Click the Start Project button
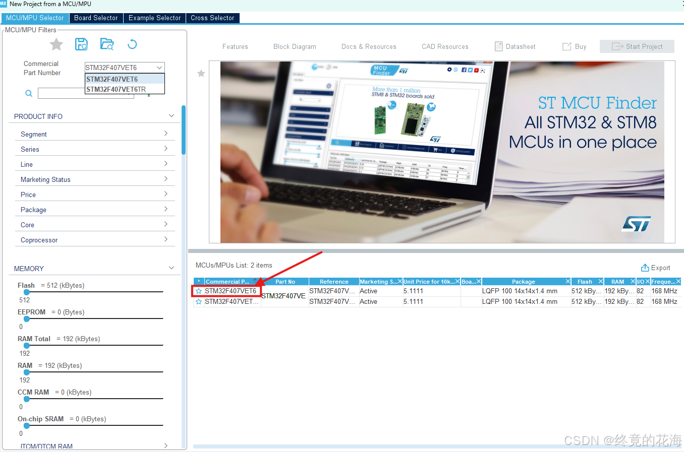 coord(637,46)
